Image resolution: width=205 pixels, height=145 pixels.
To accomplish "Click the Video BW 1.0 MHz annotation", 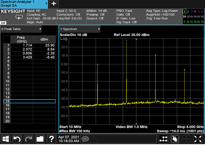I will tap(132, 127).
